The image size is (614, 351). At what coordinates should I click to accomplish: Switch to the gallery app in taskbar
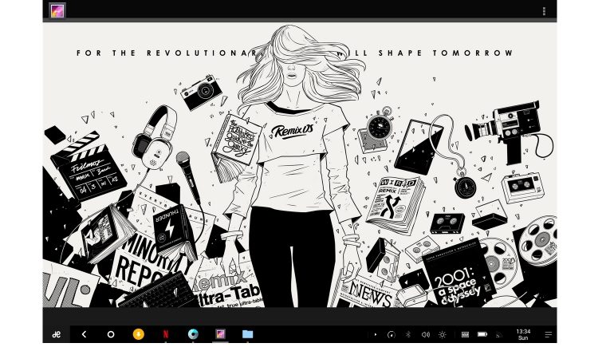pyautogui.click(x=219, y=334)
